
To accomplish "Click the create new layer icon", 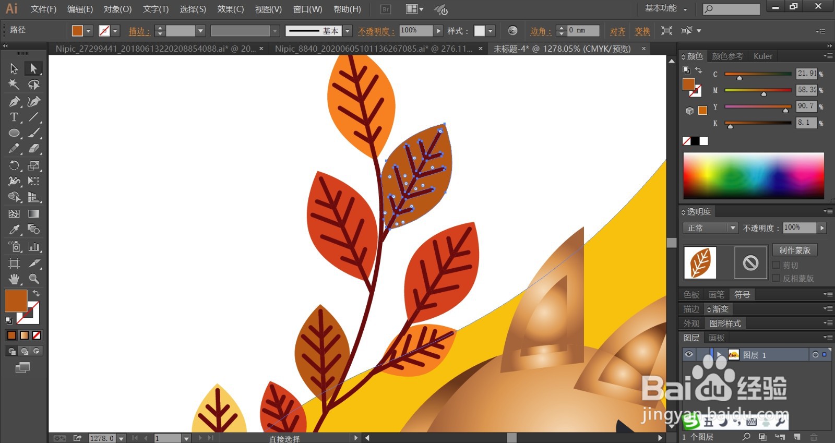I will [x=797, y=437].
